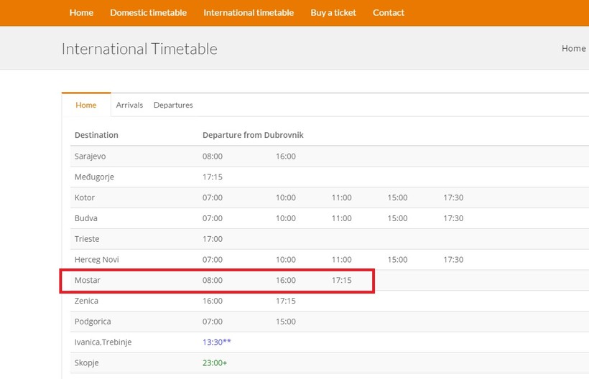Click the blue 13:30** departure for Ivanica, Trebinje
Image resolution: width=589 pixels, height=379 pixels.
[x=217, y=342]
